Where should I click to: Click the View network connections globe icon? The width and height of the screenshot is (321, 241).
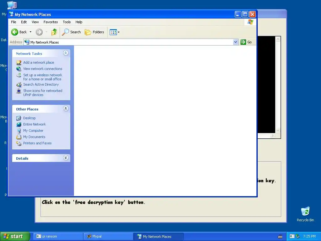click(x=19, y=69)
